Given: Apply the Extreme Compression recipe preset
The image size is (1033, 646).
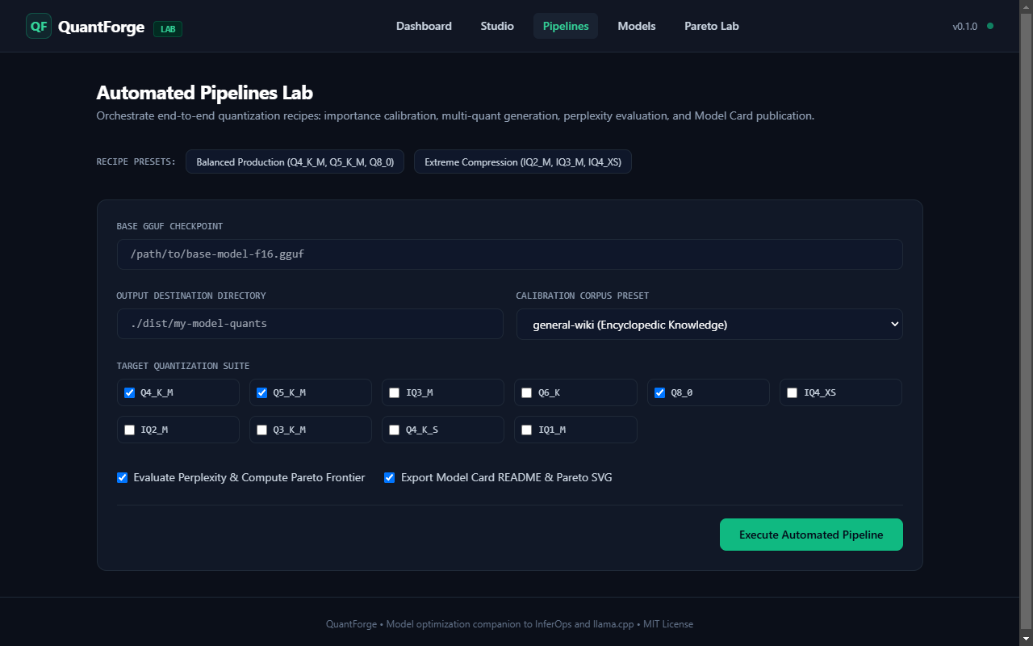Looking at the screenshot, I should [x=523, y=161].
